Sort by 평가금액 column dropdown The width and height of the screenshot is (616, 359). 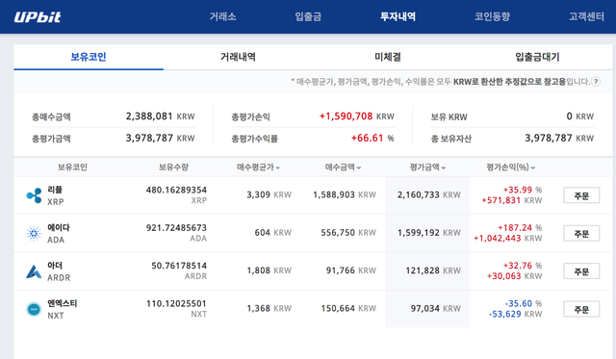pyautogui.click(x=427, y=167)
